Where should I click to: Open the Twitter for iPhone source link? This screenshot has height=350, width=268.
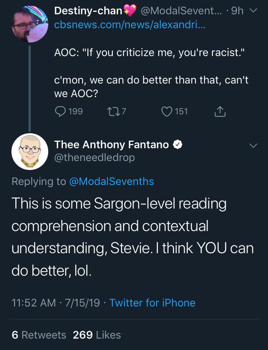click(x=152, y=303)
